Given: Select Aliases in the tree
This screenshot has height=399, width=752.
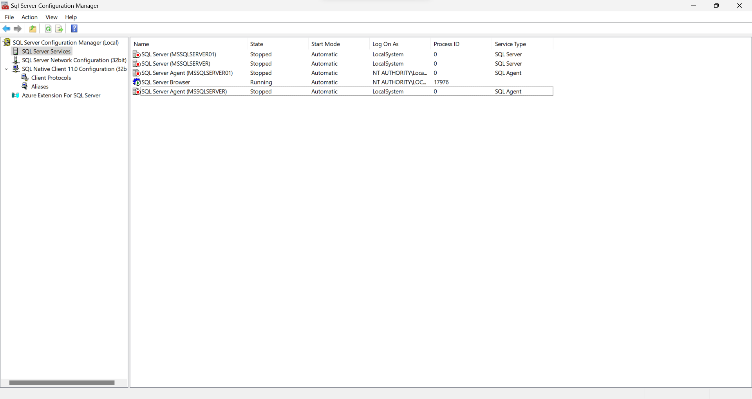Looking at the screenshot, I should click(40, 86).
